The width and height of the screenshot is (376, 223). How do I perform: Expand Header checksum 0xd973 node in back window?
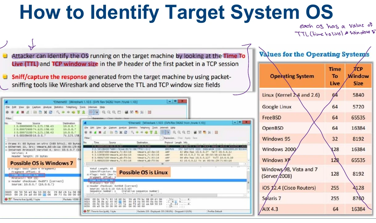(9, 181)
